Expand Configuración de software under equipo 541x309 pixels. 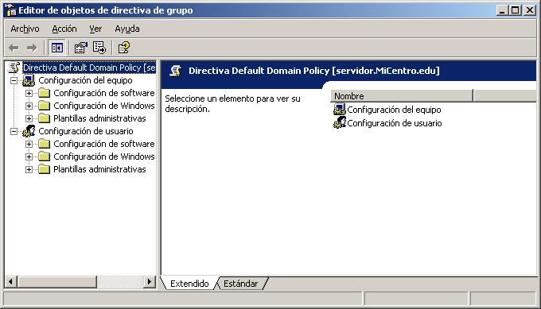point(29,94)
